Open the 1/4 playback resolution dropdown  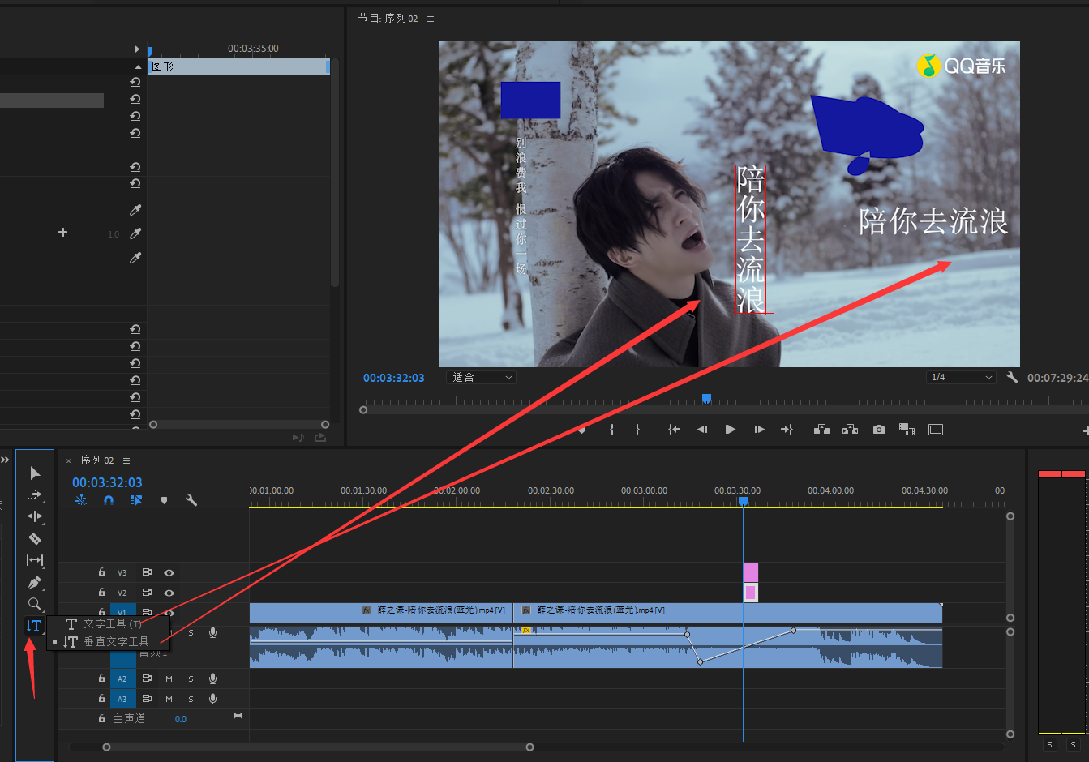point(961,378)
